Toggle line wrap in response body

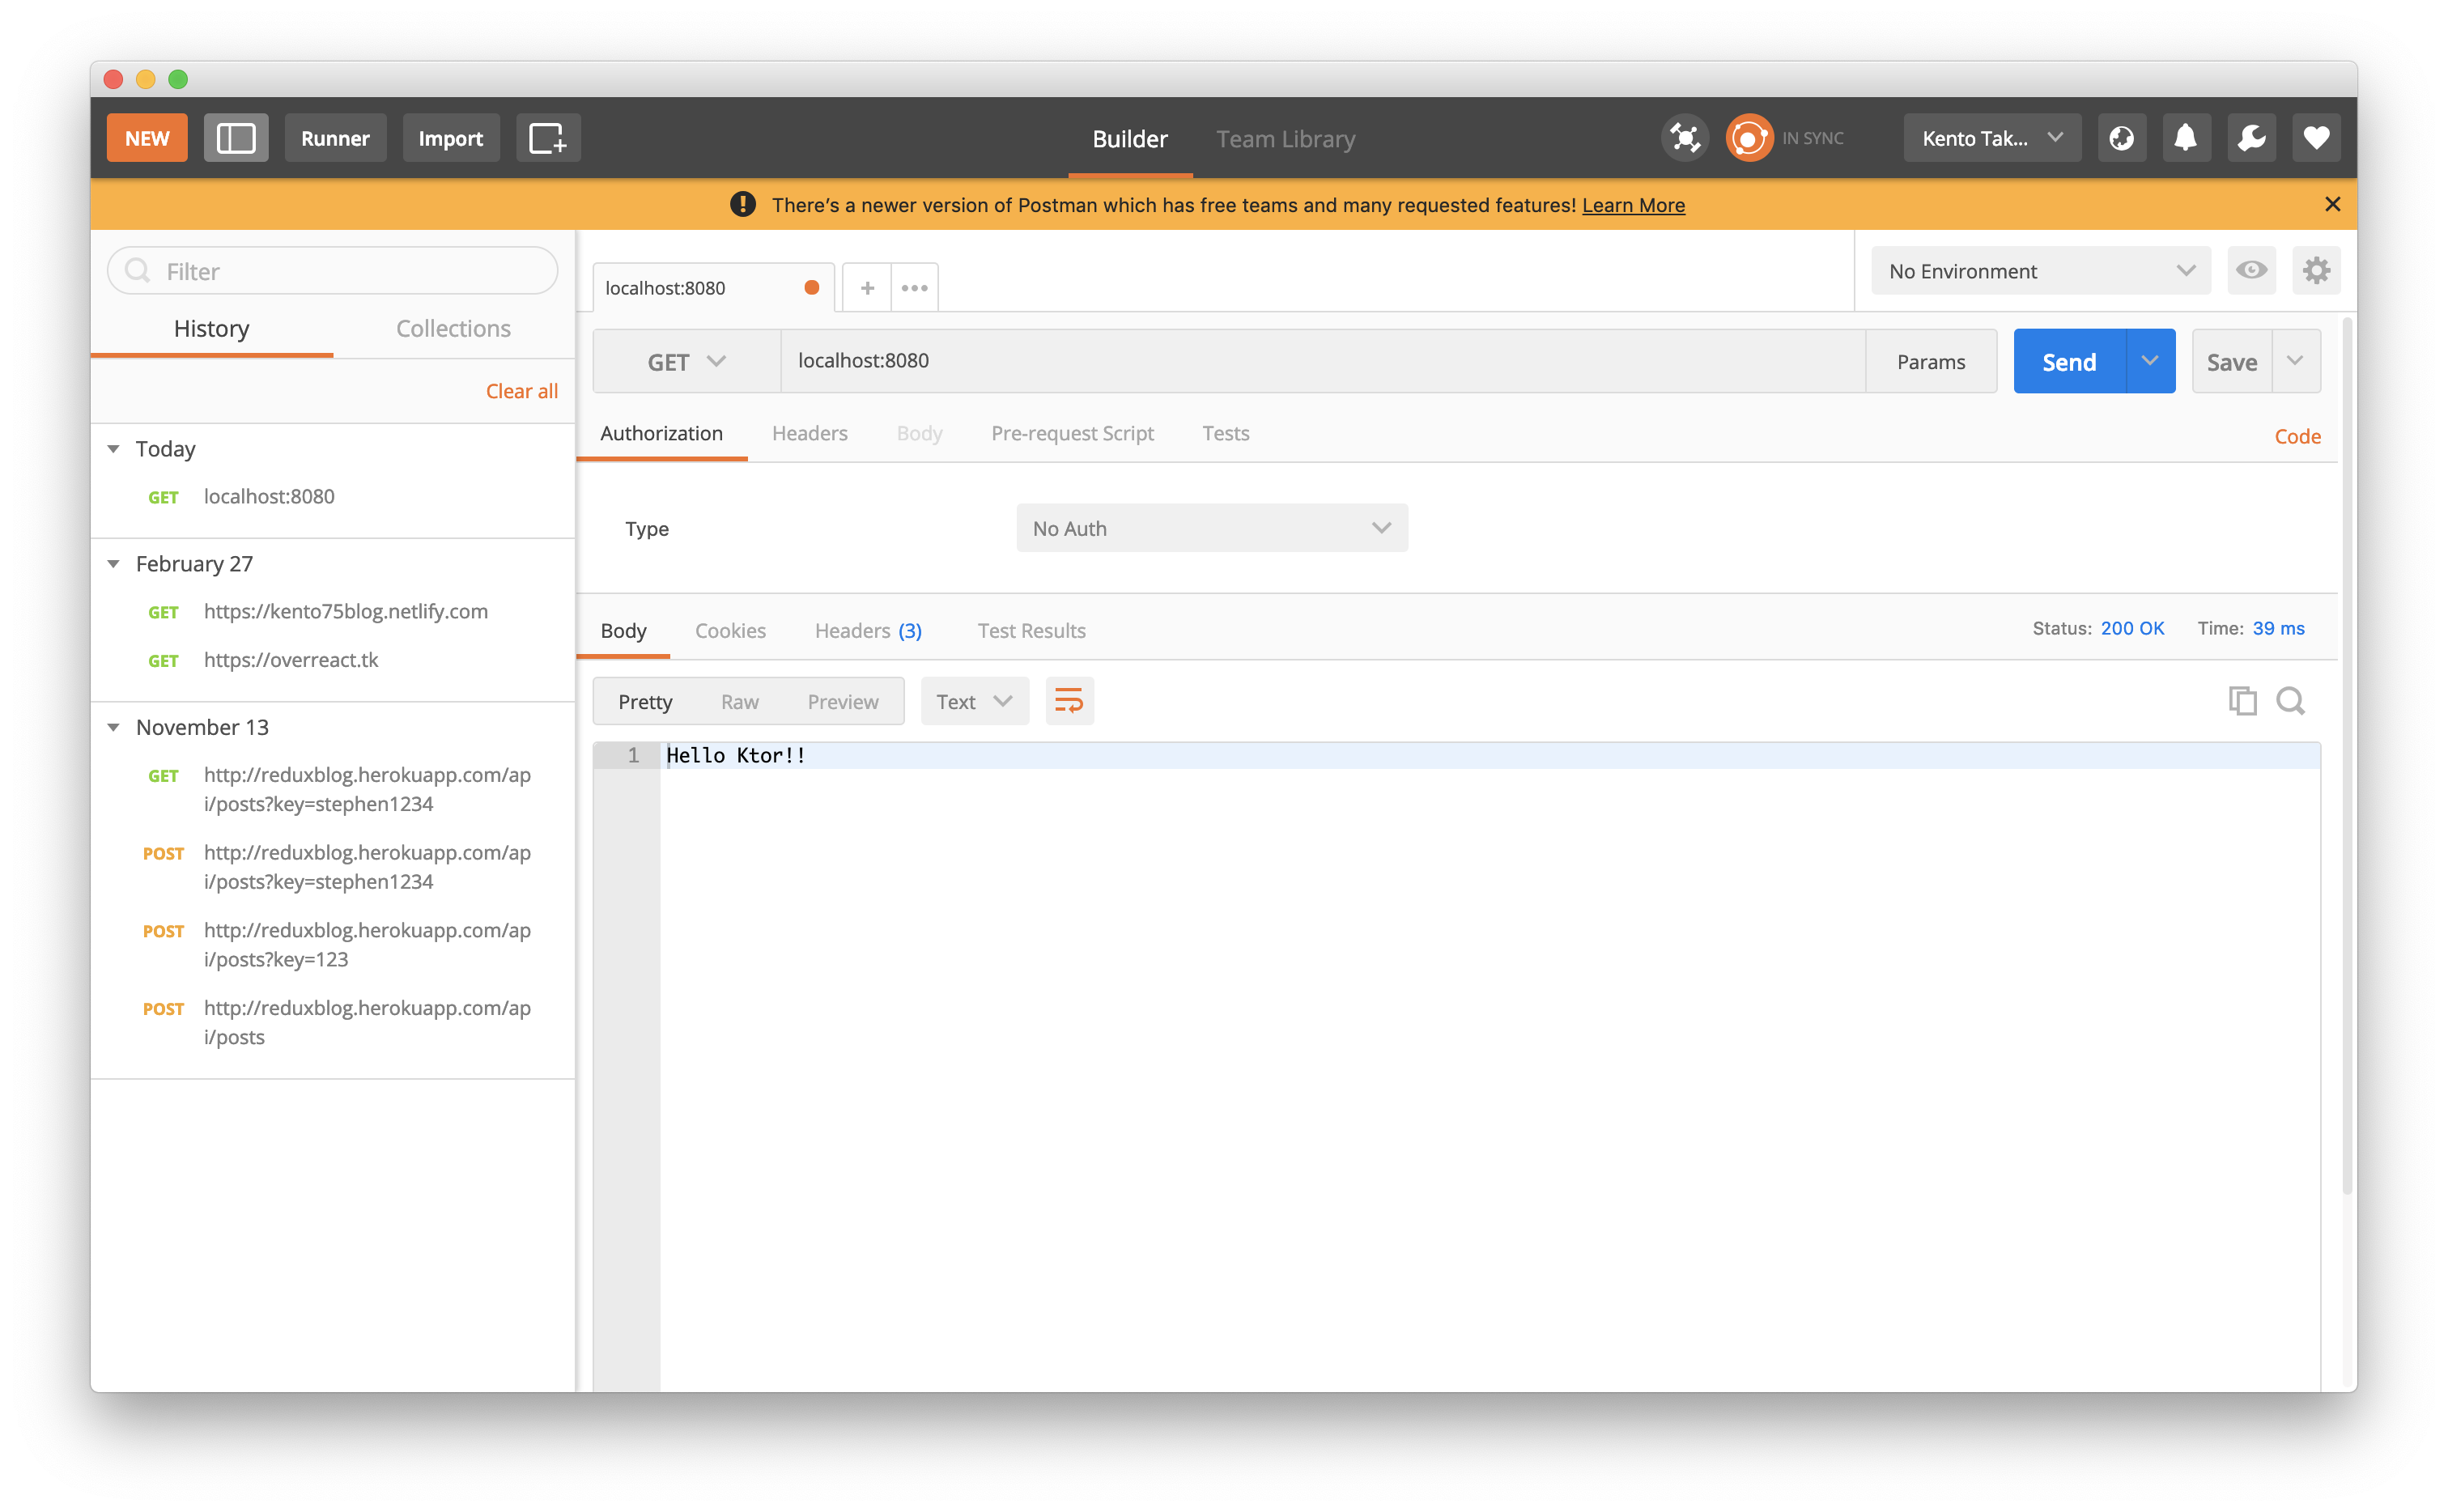point(1069,701)
